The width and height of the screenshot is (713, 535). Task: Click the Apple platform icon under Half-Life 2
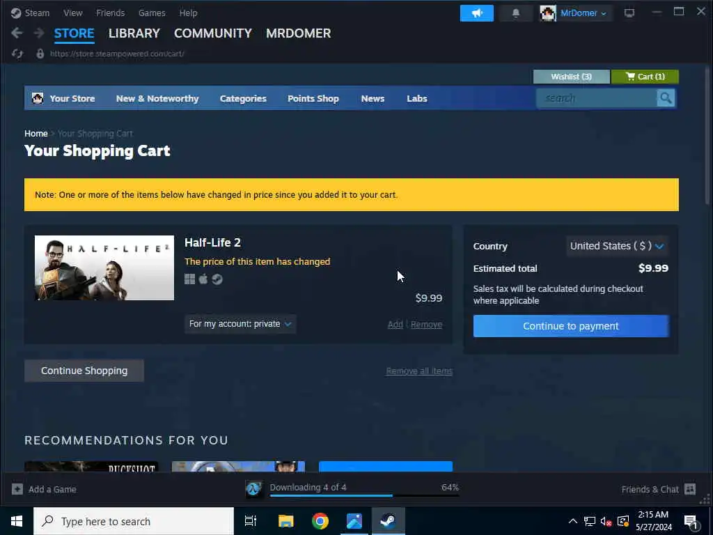pyautogui.click(x=203, y=279)
